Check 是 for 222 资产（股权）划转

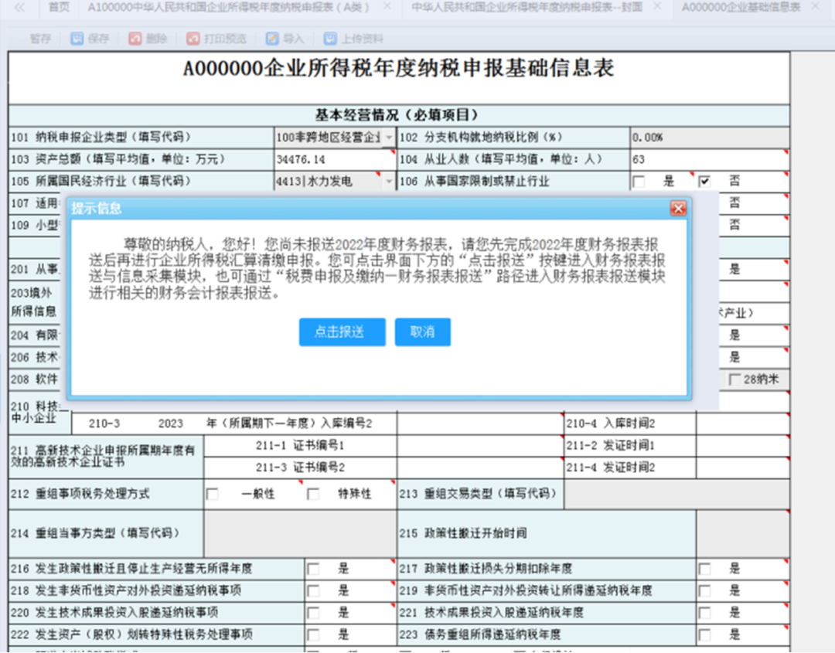pyautogui.click(x=314, y=635)
